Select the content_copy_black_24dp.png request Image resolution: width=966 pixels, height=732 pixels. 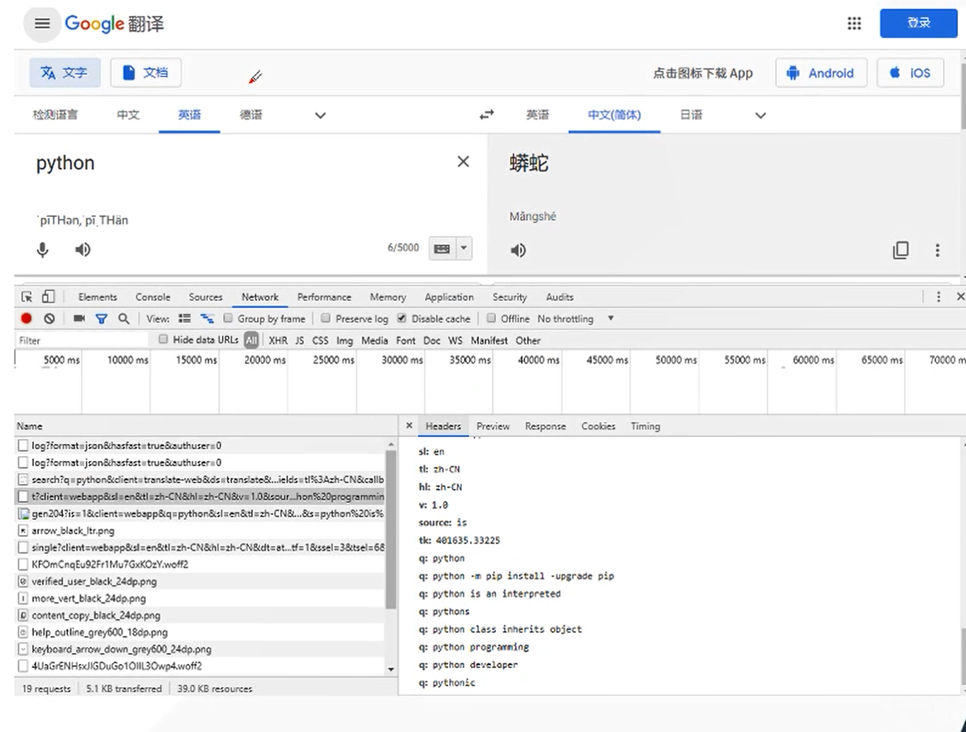(x=200, y=615)
